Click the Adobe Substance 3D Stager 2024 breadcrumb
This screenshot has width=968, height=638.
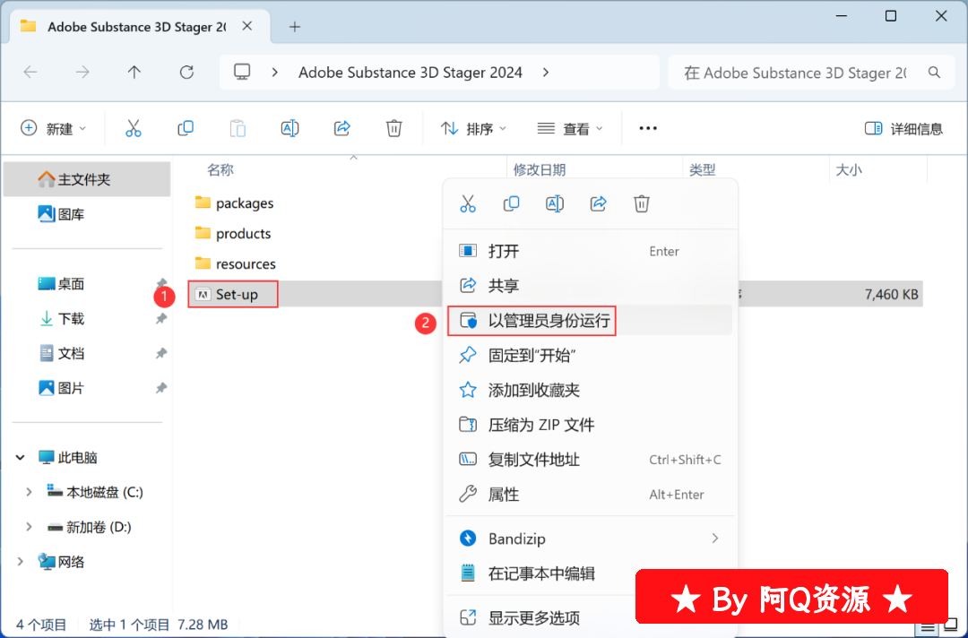411,73
